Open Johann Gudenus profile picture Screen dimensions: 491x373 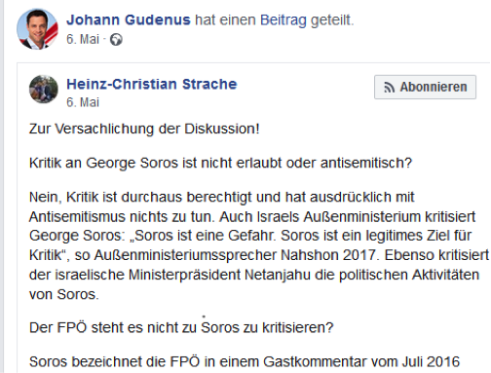37,29
